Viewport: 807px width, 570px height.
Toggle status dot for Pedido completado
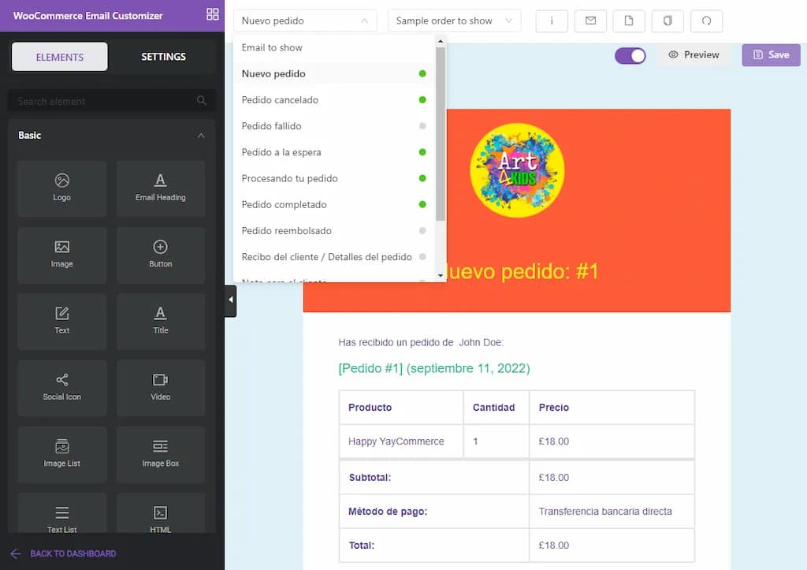(422, 204)
